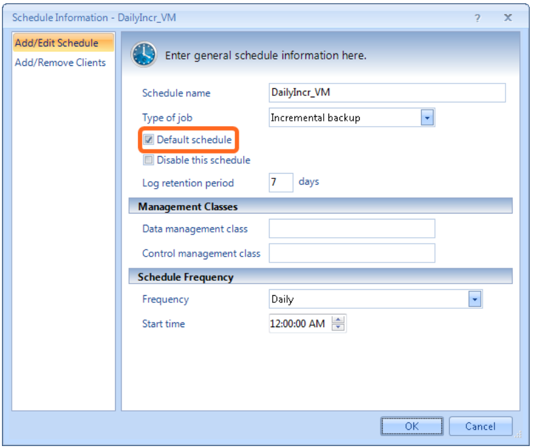This screenshot has width=533, height=448.
Task: Focus the Data management class field
Action: pos(352,229)
